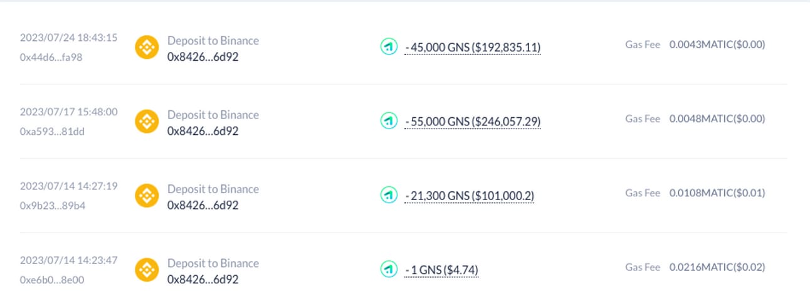Click Binance icon on 14:23:47 transaction
Viewport: 810px width, 306px height.
click(147, 270)
